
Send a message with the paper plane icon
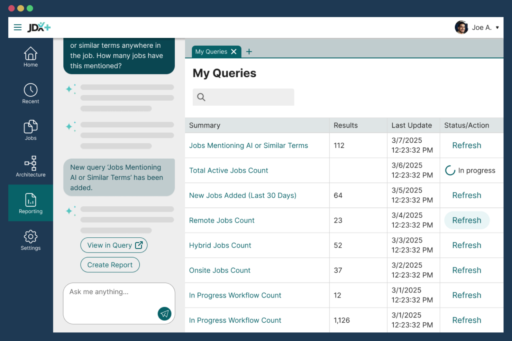pos(165,314)
